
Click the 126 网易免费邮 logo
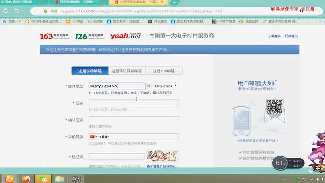tap(90, 36)
